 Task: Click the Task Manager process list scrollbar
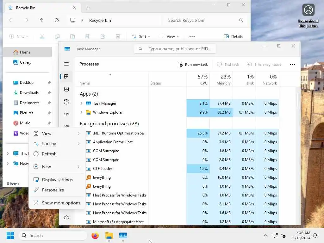pos(298,101)
